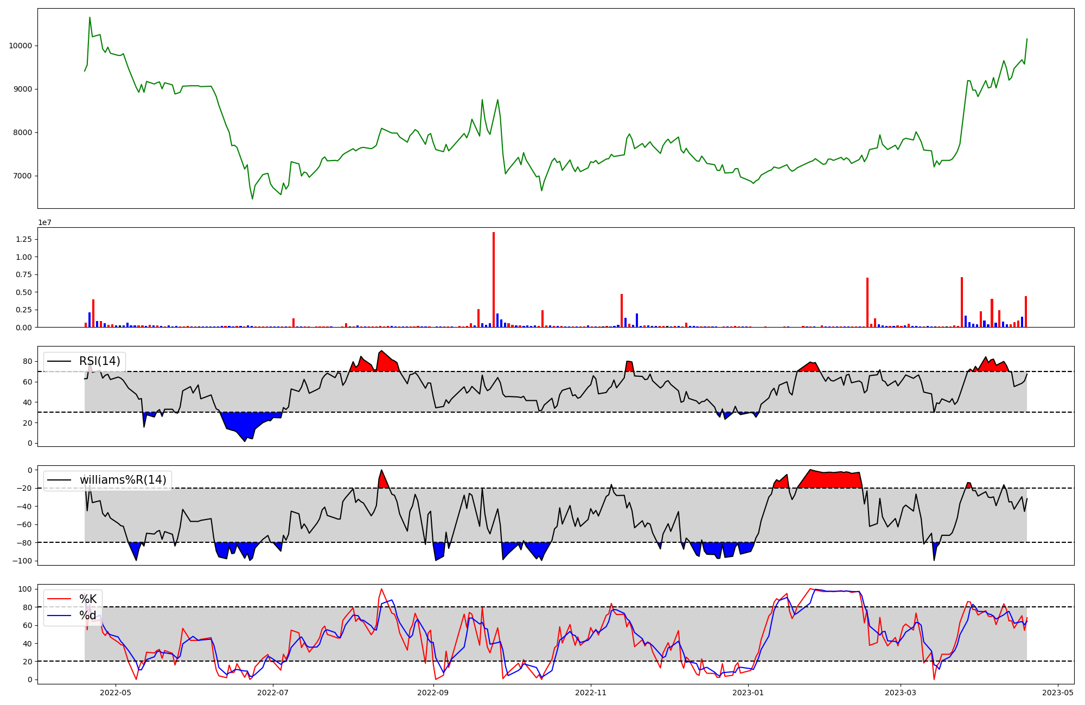The width and height of the screenshot is (1085, 705).
Task: Click the 1.25 volume axis tick label
Action: 24,239
